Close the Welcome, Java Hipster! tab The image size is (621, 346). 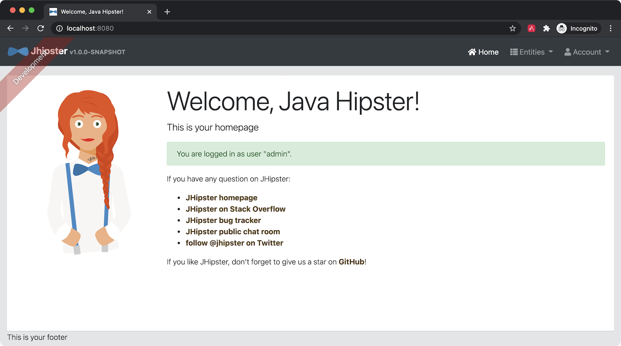click(149, 12)
